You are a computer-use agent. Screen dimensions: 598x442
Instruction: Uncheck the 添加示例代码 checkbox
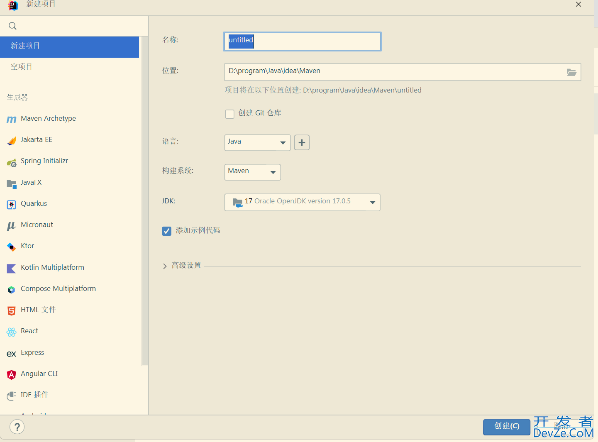[x=167, y=231]
